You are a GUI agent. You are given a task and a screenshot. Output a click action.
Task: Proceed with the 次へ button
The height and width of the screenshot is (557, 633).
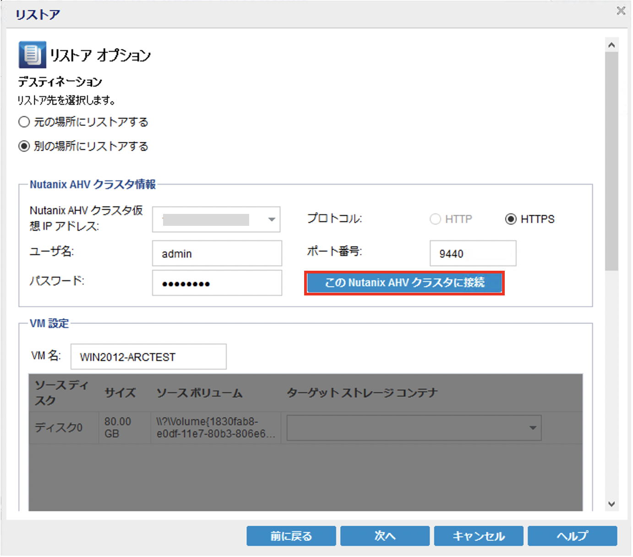pos(385,536)
